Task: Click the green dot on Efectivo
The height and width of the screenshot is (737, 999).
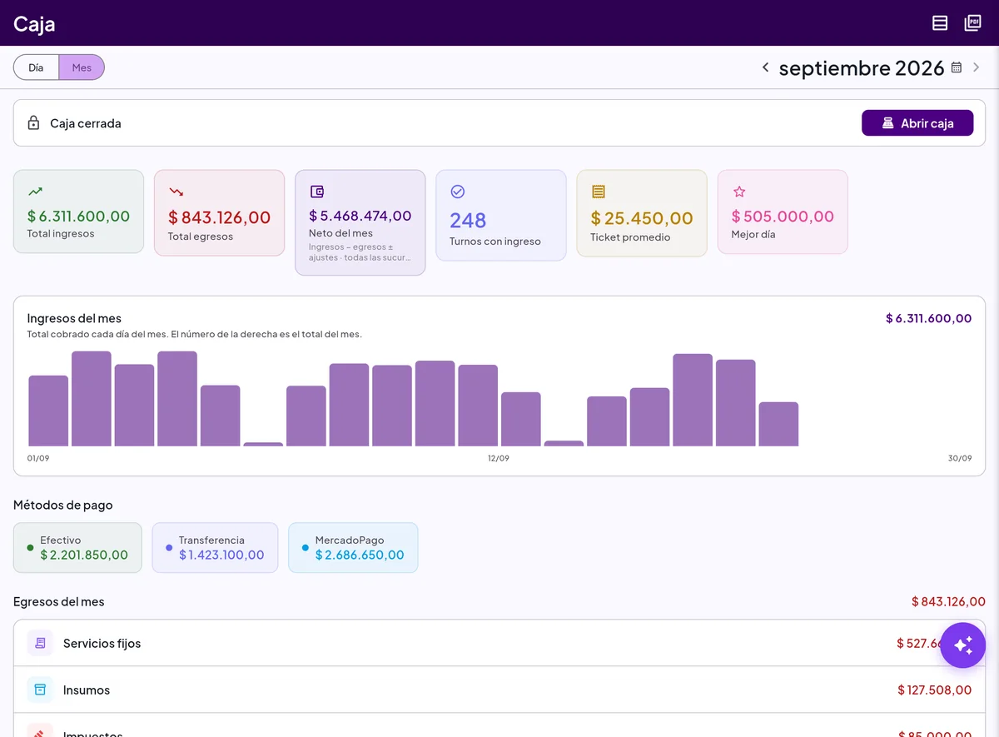Action: [x=31, y=548]
